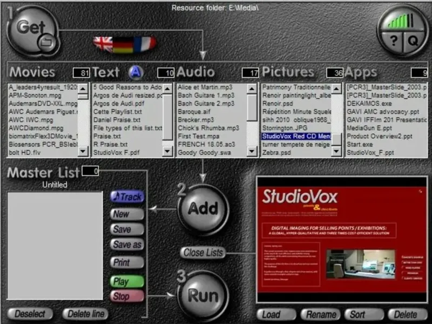Open help with the question mark button
This screenshot has height=324, width=432.
click(394, 42)
